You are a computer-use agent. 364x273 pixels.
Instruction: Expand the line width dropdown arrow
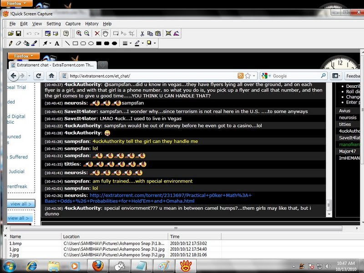pyautogui.click(x=130, y=44)
